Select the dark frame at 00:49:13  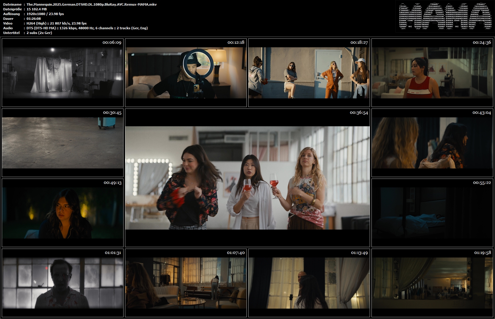[x=63, y=213]
